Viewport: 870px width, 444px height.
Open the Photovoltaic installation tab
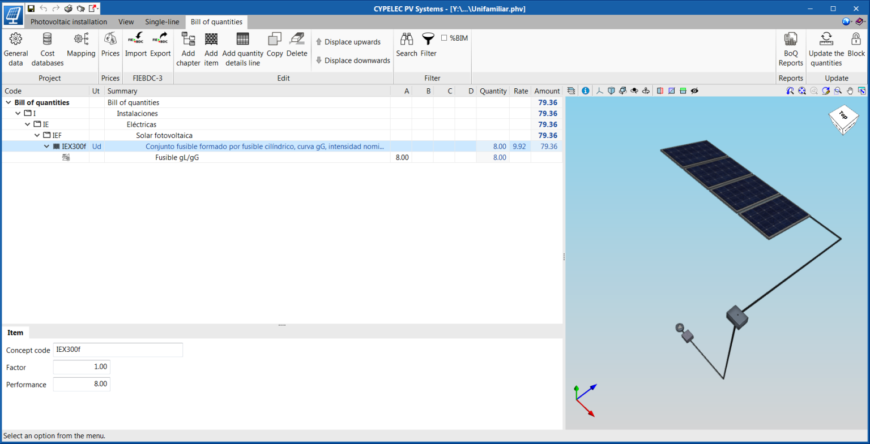(x=68, y=21)
